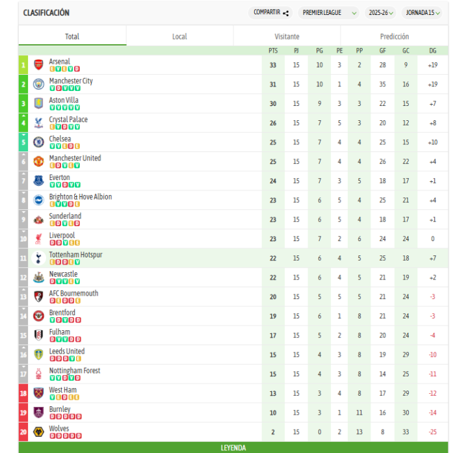The width and height of the screenshot is (468, 453).
Task: Click the Wolves club crest
Action: [x=38, y=432]
